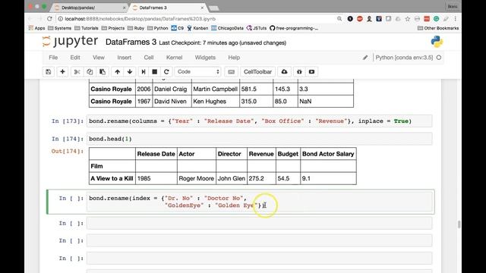Open the View menu
The height and width of the screenshot is (273, 486).
coord(99,58)
